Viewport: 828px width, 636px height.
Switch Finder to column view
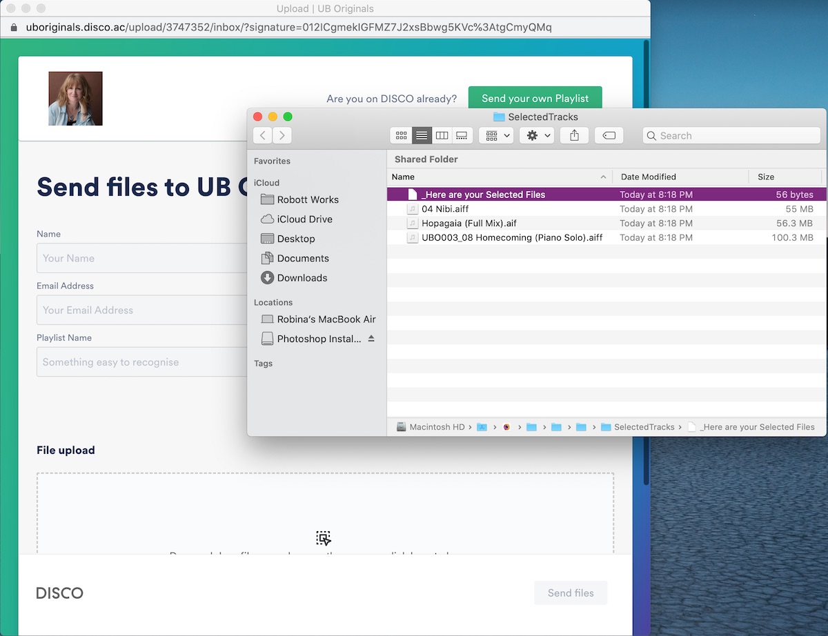click(442, 135)
